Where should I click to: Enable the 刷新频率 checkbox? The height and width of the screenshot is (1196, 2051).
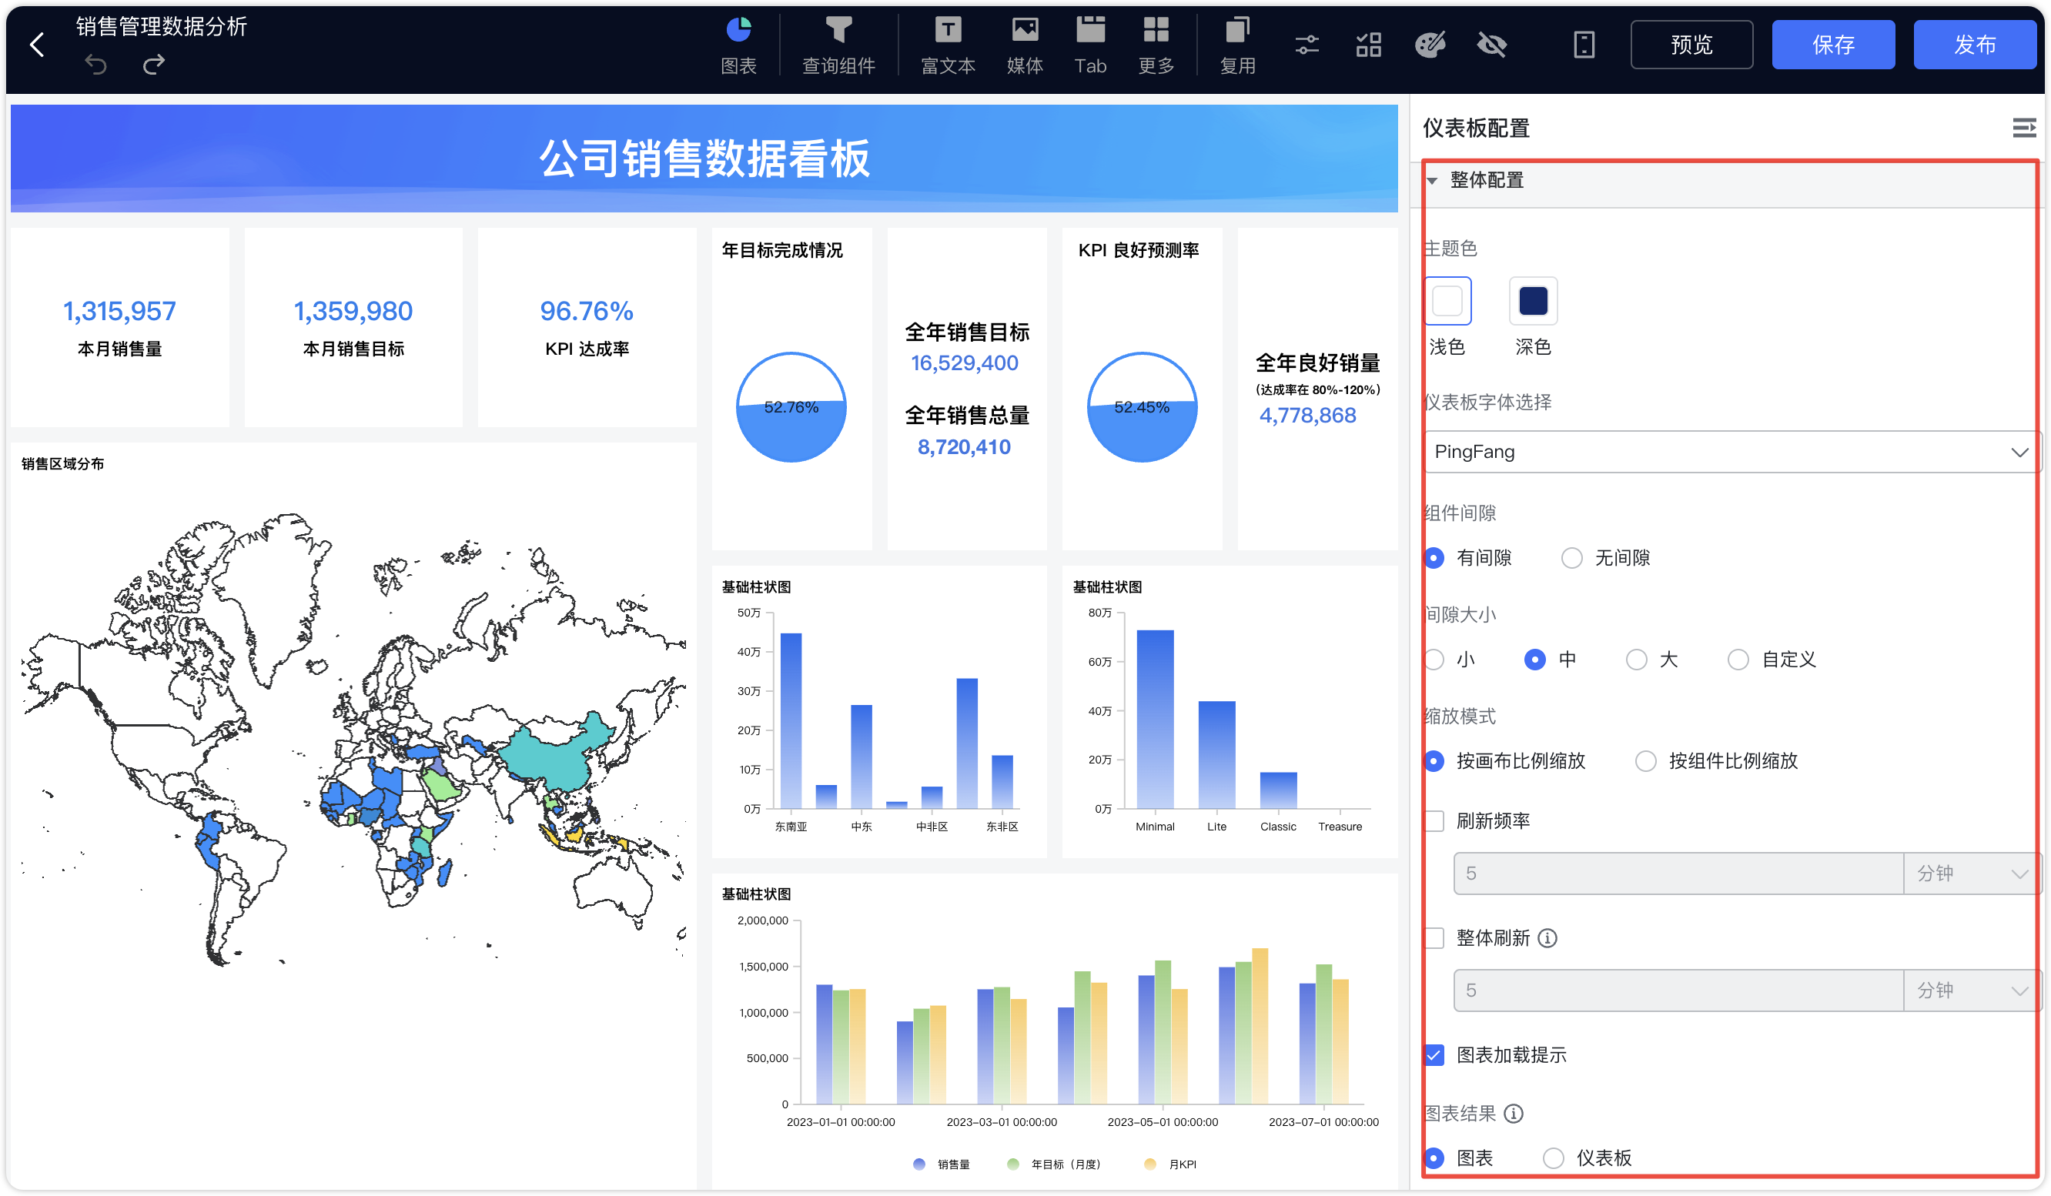click(1435, 821)
